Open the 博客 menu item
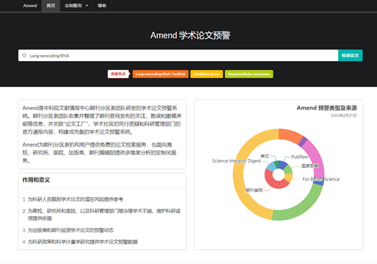 102,5
